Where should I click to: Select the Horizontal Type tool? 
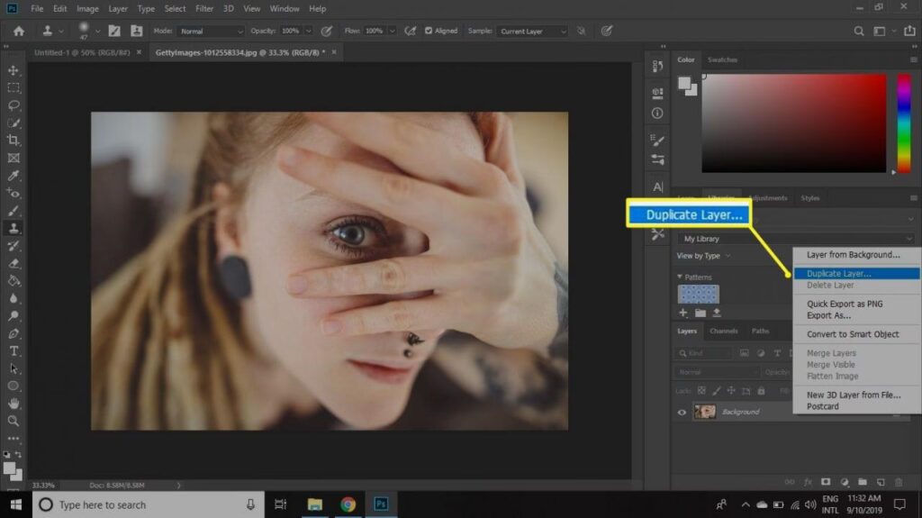coord(14,350)
